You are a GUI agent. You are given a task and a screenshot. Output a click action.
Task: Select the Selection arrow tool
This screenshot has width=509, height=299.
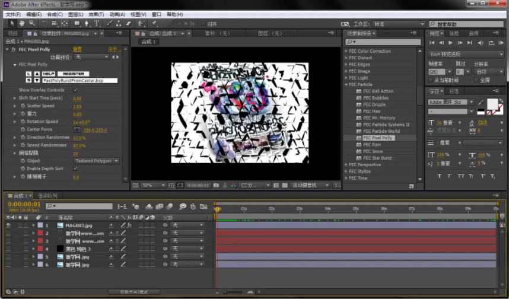tap(12, 23)
